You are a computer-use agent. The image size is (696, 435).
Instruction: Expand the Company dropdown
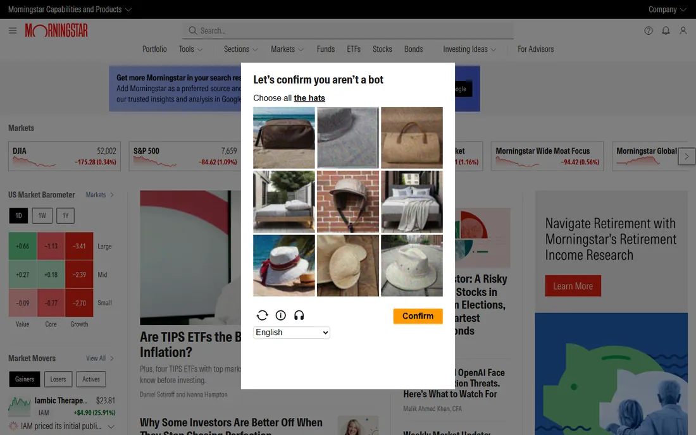click(x=667, y=9)
